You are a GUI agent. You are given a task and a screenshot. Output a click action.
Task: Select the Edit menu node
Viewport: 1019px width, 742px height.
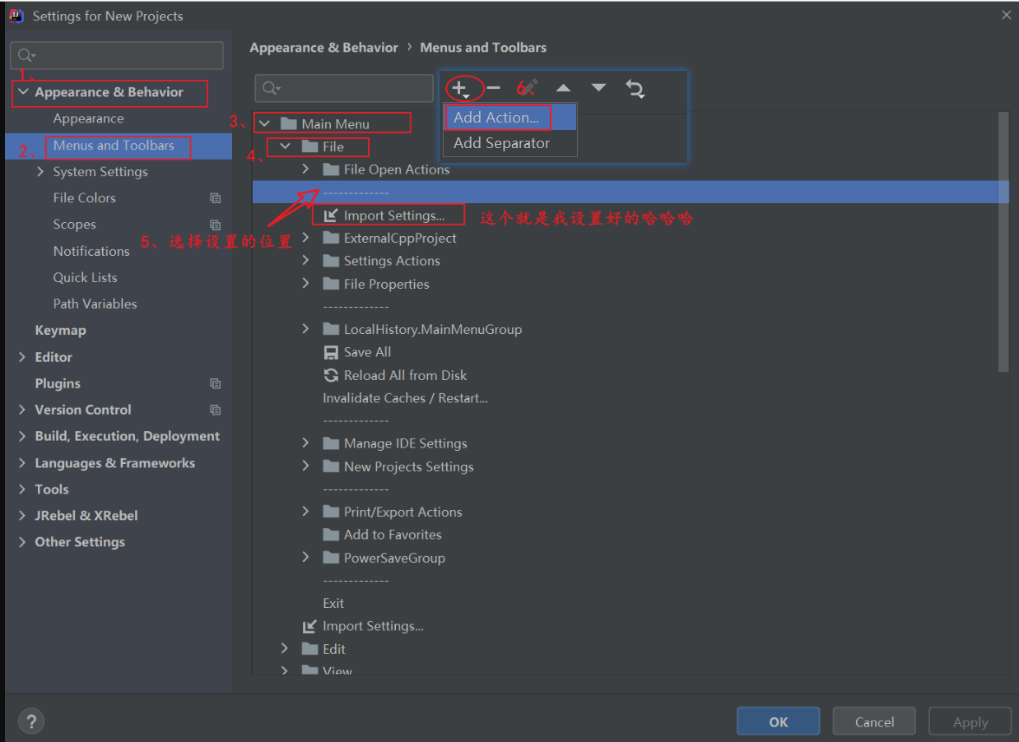pos(334,649)
